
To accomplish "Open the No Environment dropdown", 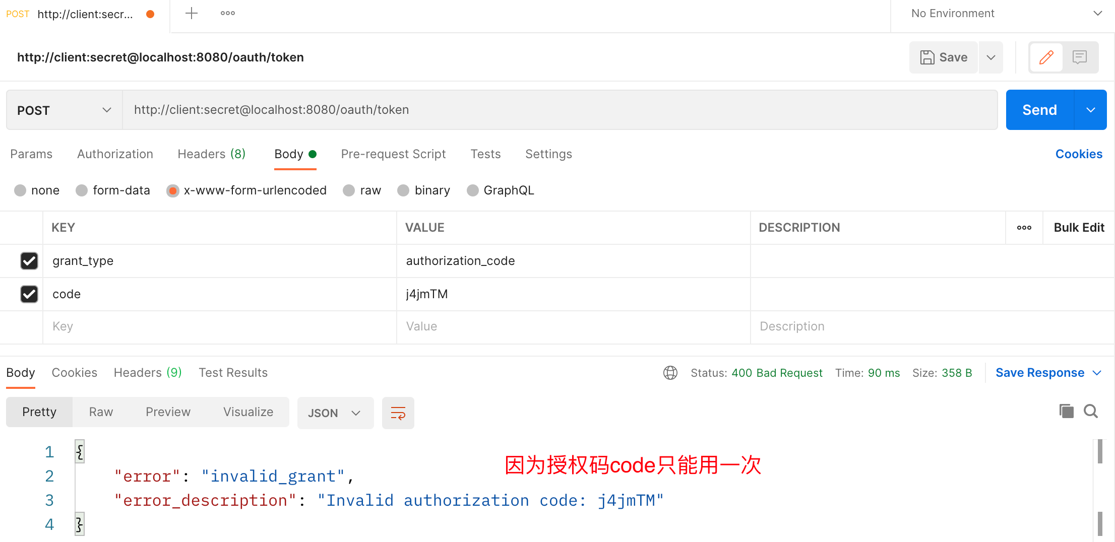I will 1003,14.
